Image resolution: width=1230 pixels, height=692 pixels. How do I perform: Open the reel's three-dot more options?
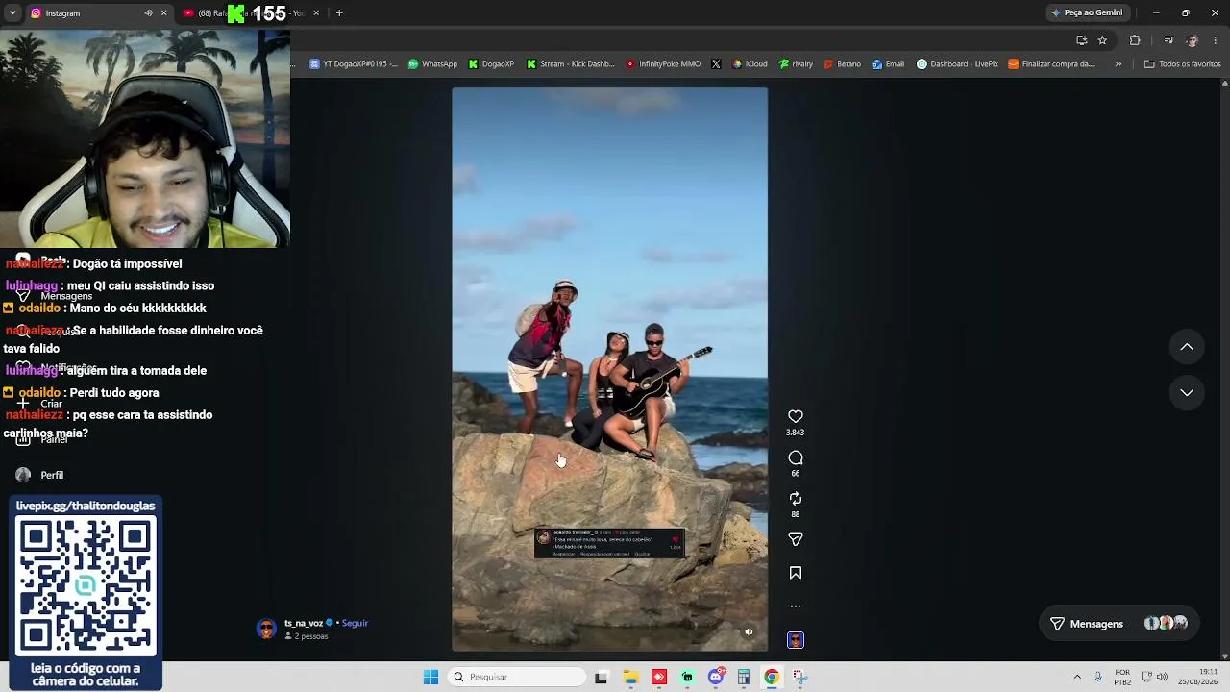(x=796, y=606)
